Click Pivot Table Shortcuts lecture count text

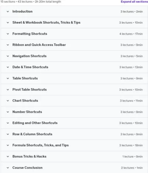131,90
